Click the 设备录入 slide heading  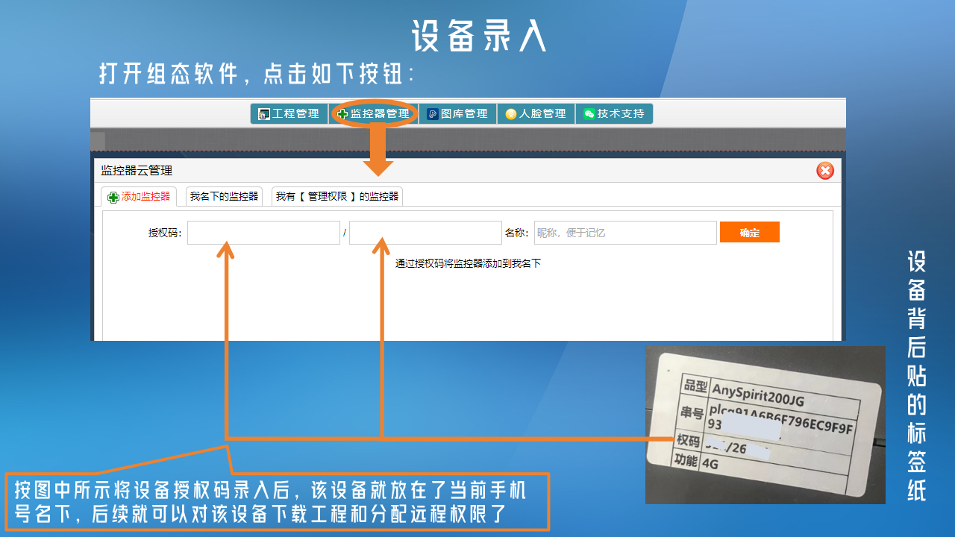478,36
